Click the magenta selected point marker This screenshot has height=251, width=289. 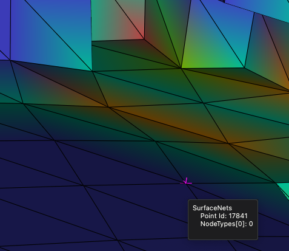186,181
